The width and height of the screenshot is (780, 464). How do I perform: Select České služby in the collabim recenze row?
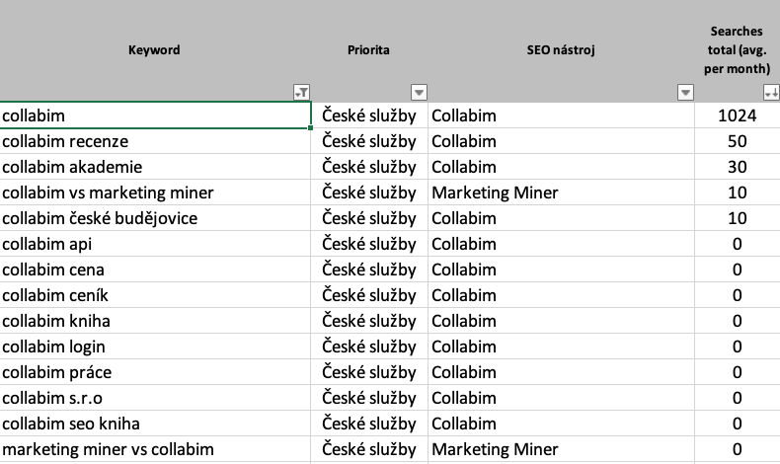369,141
